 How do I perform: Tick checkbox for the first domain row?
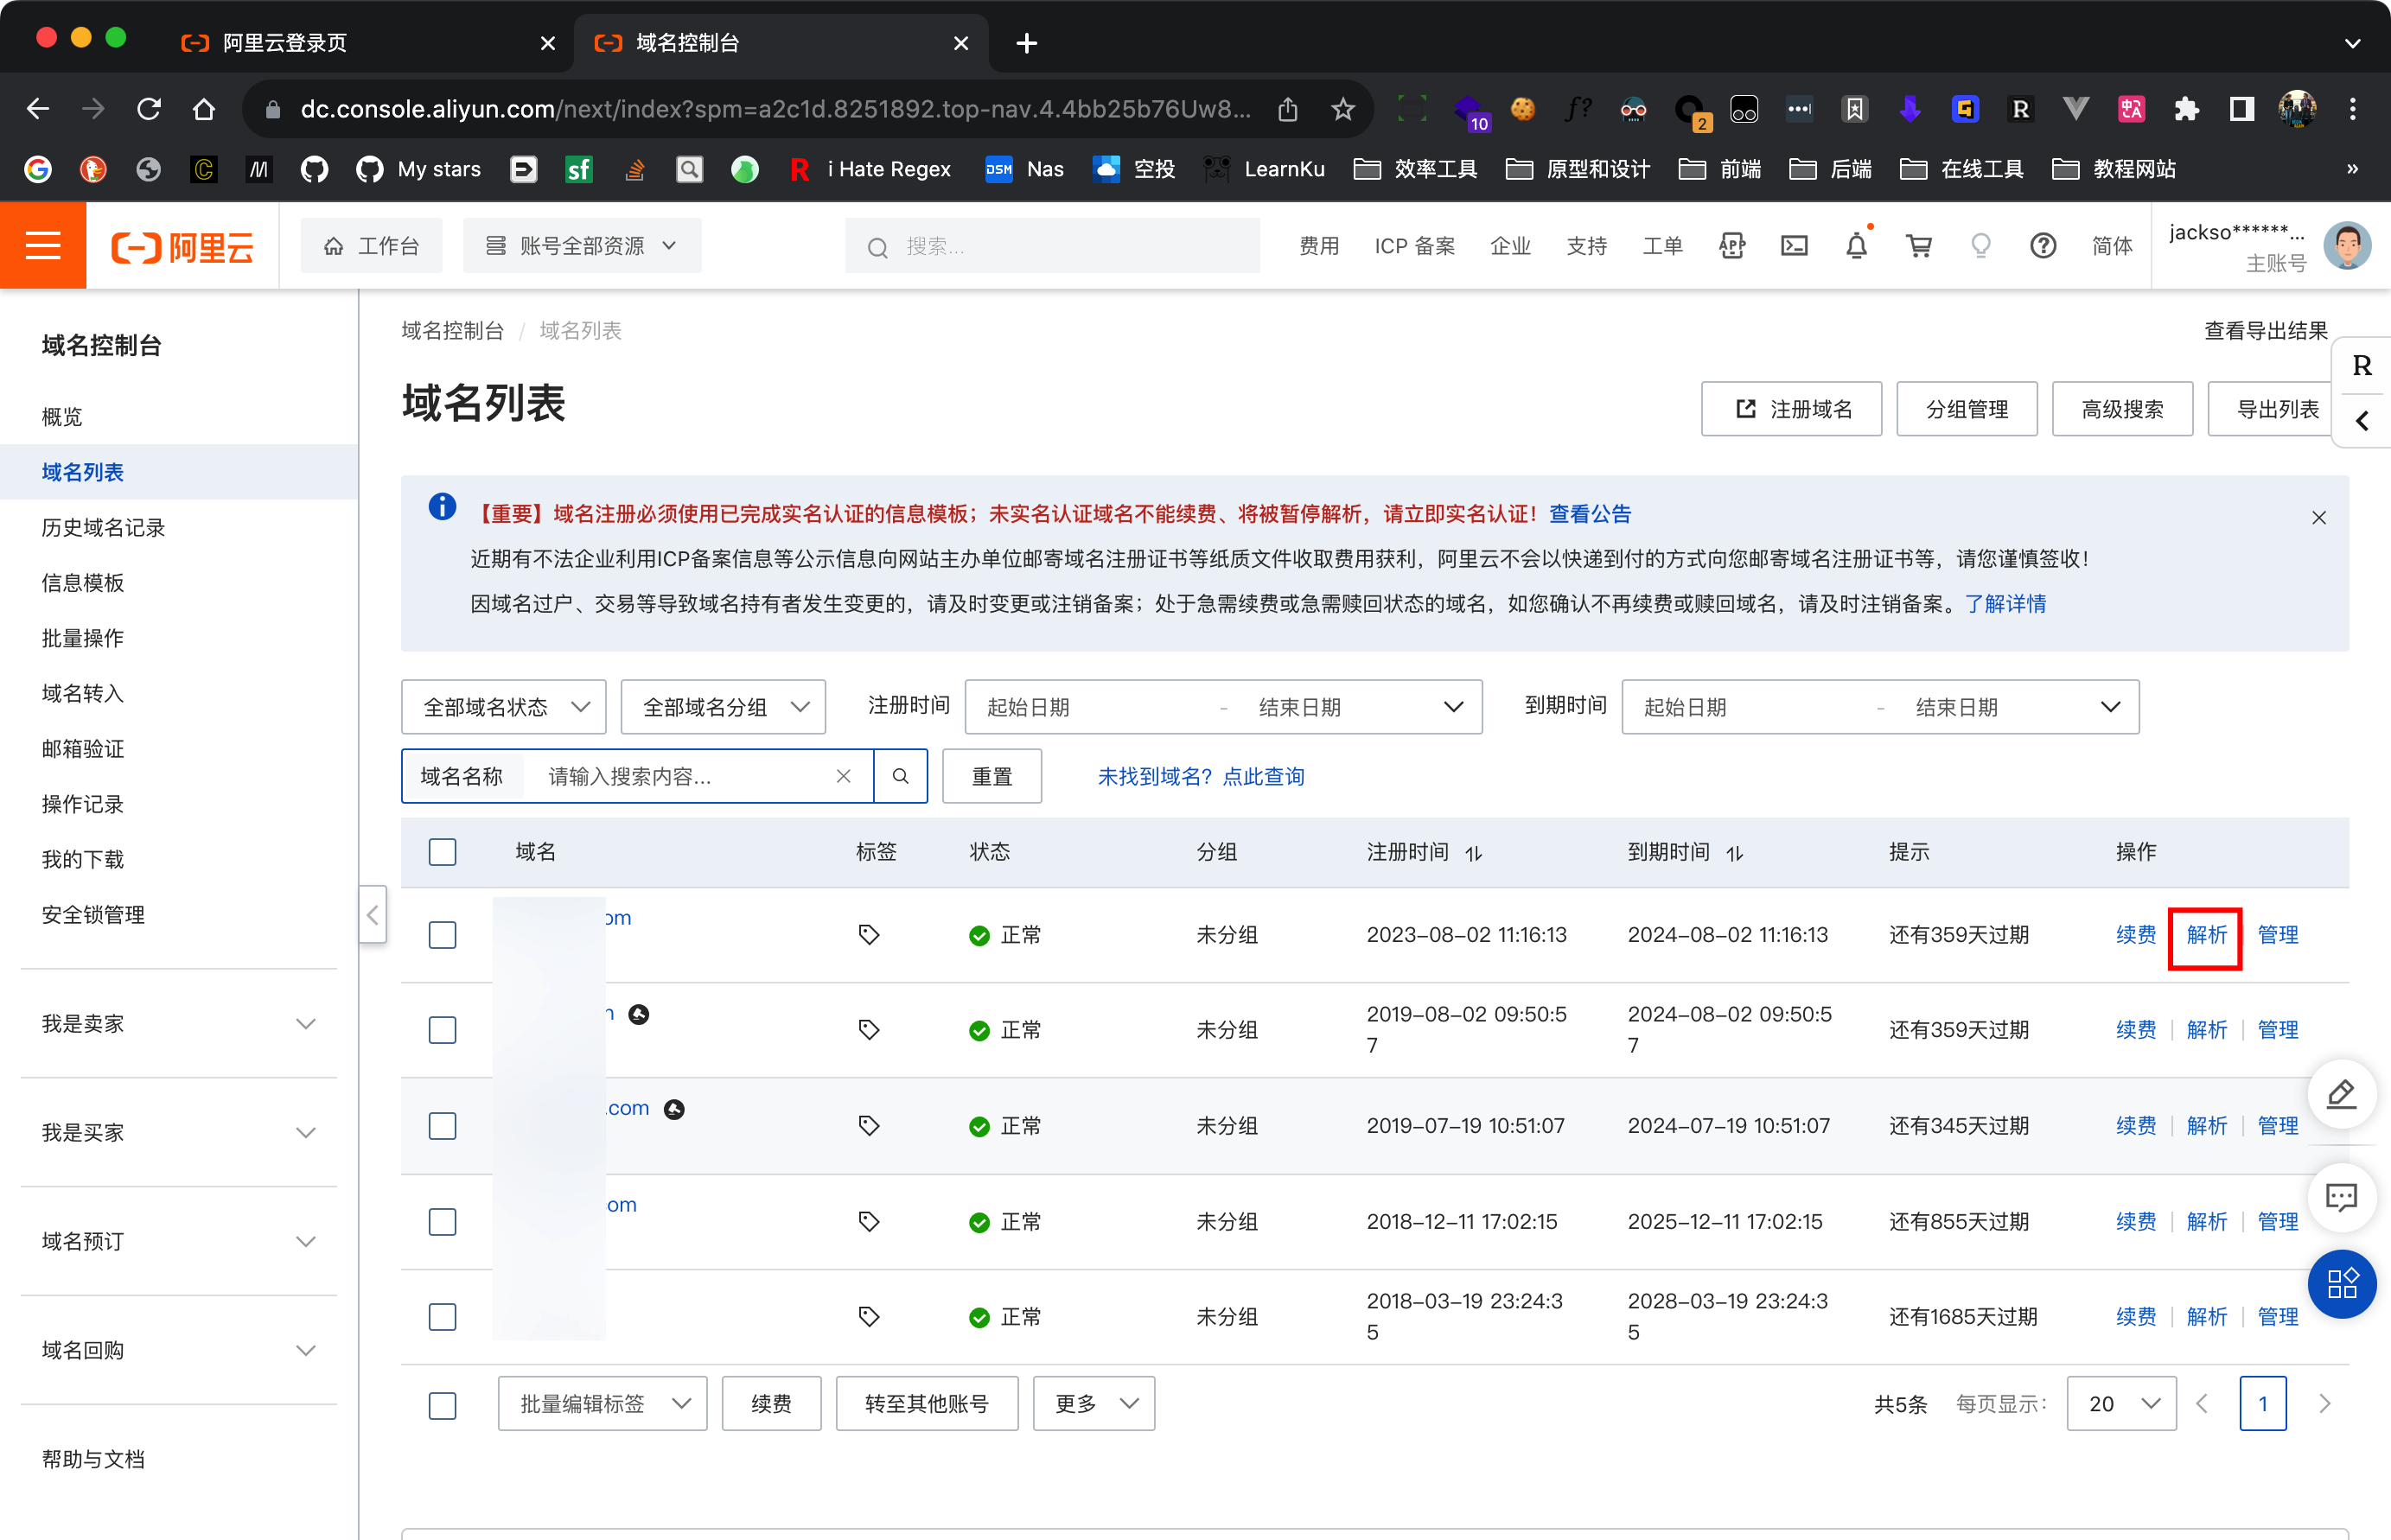click(x=442, y=935)
